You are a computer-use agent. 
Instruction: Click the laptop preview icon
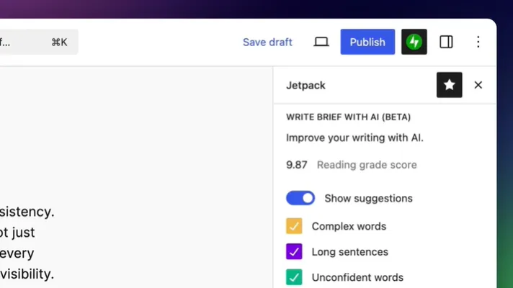click(x=321, y=42)
